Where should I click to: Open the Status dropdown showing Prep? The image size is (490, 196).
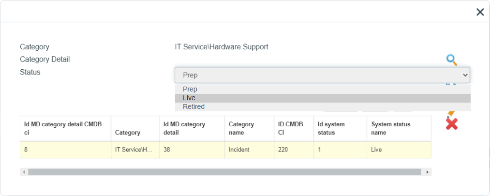(x=322, y=75)
